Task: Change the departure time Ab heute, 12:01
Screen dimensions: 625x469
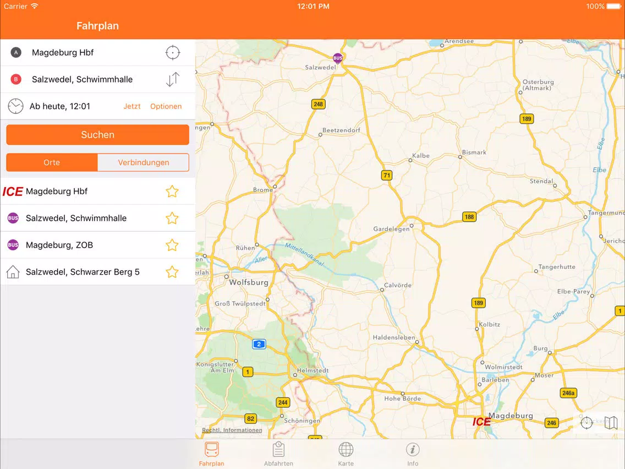Action: coord(60,106)
